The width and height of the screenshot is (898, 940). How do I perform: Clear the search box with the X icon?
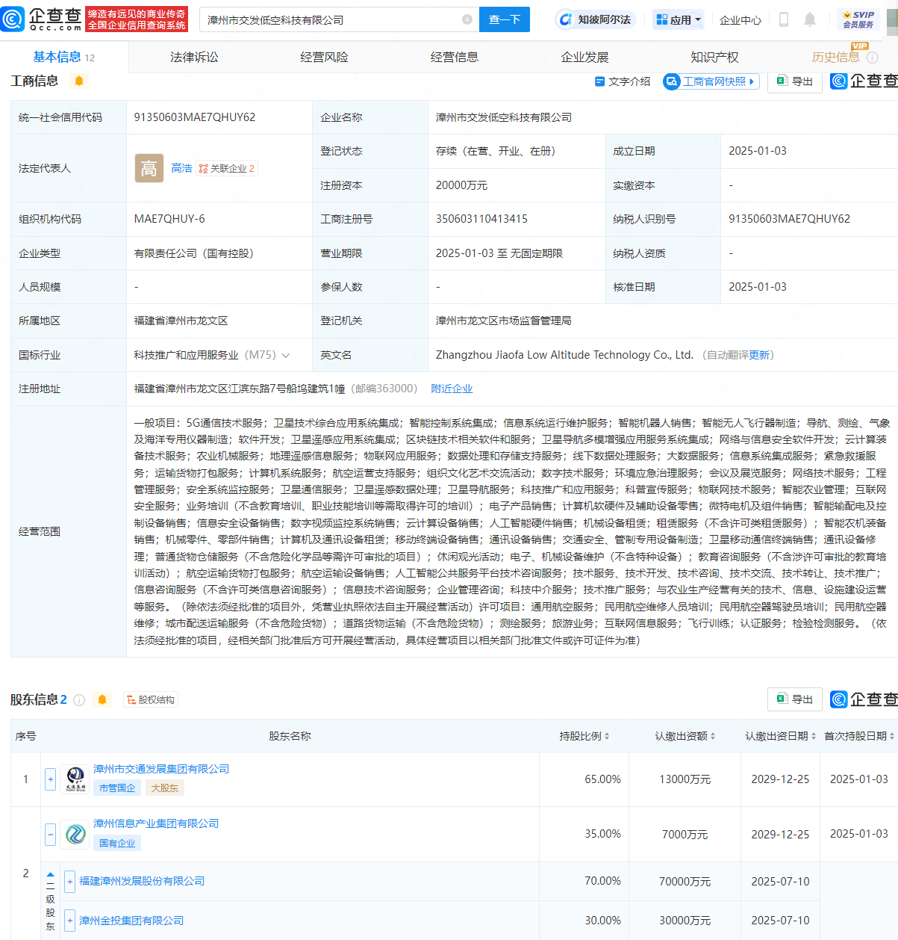467,19
